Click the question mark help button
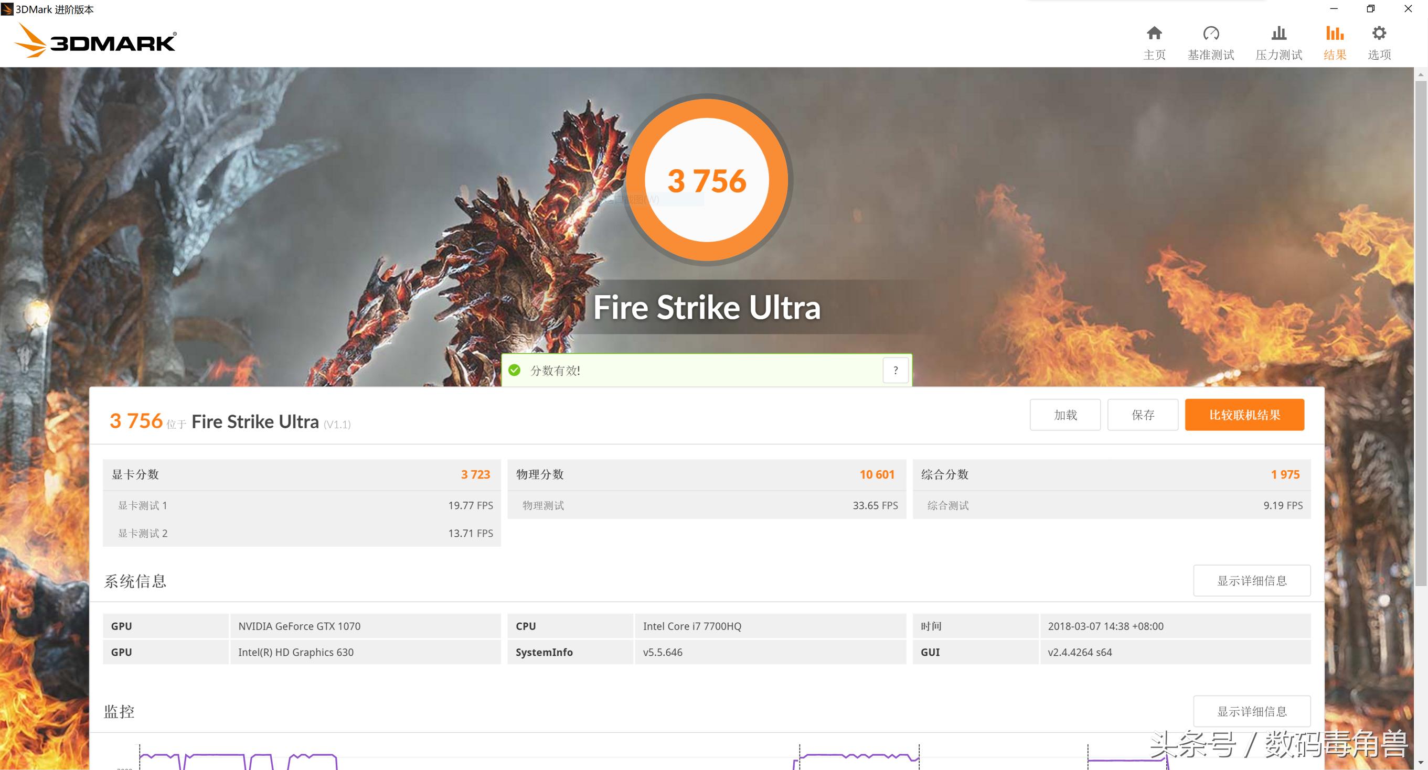 coord(896,370)
